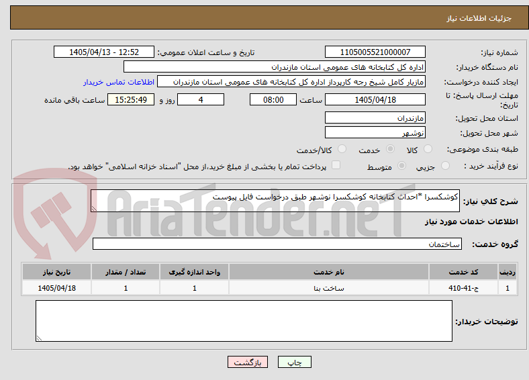Click the service code cell ج-41-410

tap(464, 288)
